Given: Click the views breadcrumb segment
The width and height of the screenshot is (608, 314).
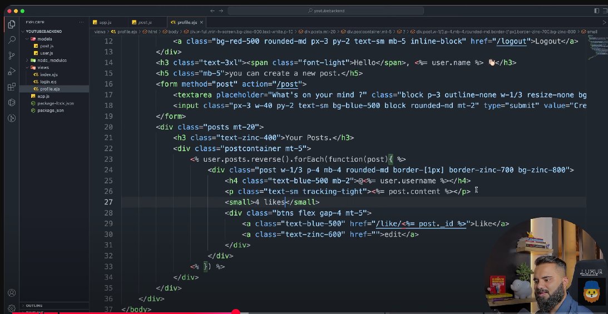Looking at the screenshot, I should tap(100, 32).
